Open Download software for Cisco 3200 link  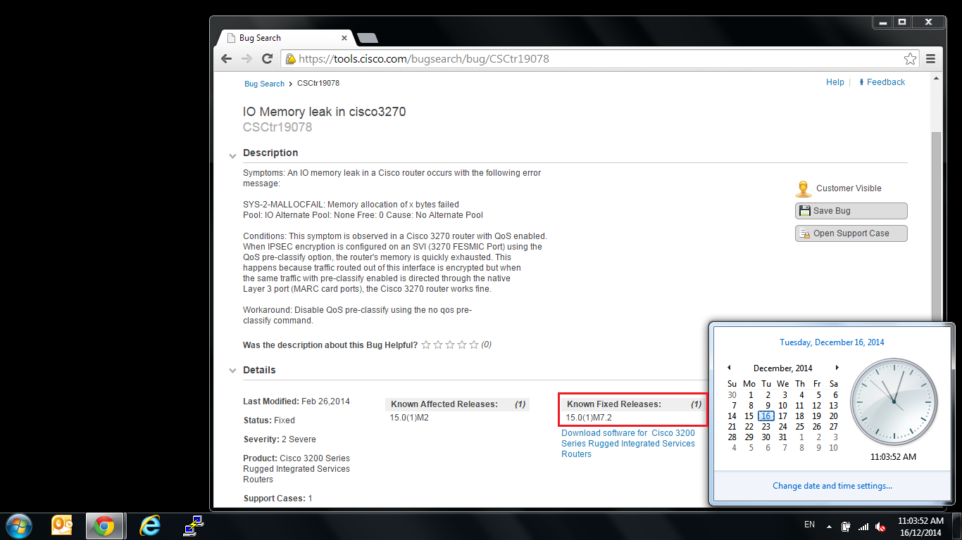[628, 444]
